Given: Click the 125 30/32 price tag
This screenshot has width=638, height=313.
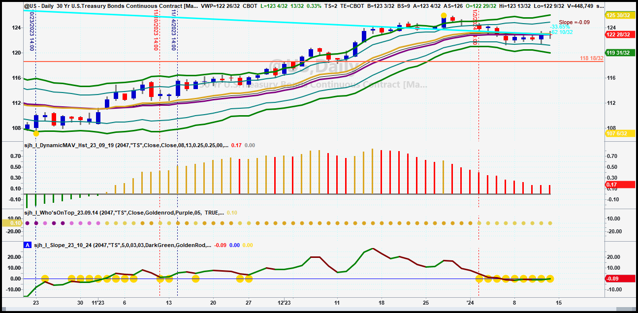Looking at the screenshot, I should (x=620, y=15).
